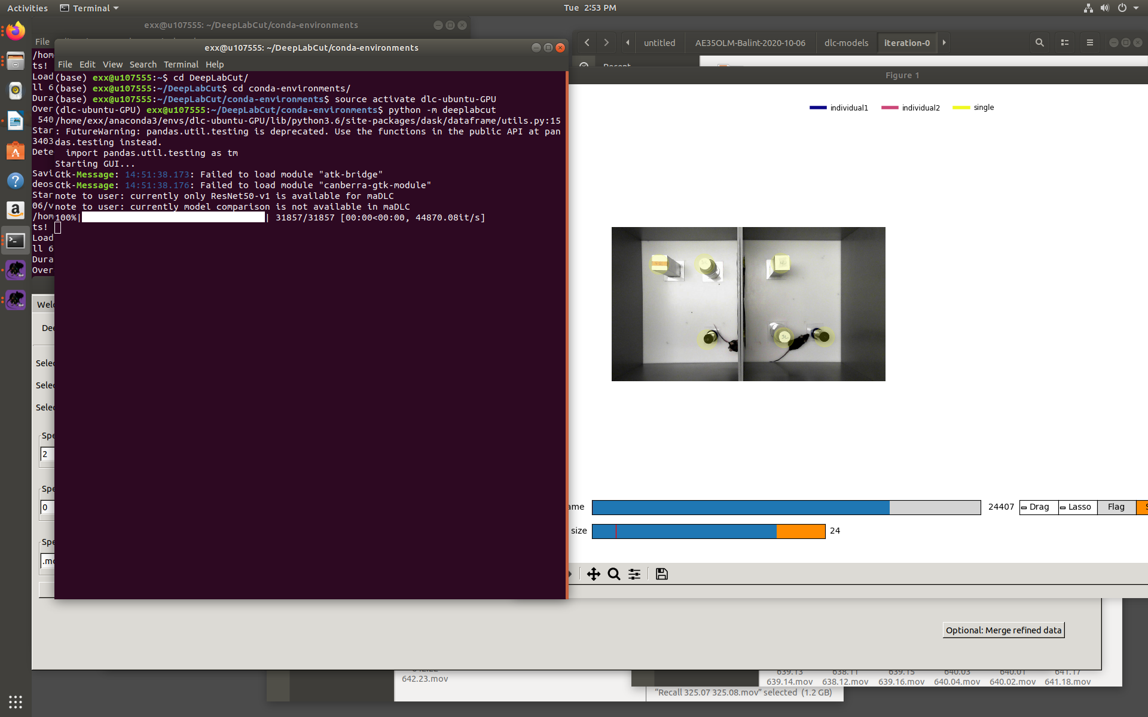1148x717 pixels.
Task: Open search in the file manager toolbar
Action: coord(1039,42)
